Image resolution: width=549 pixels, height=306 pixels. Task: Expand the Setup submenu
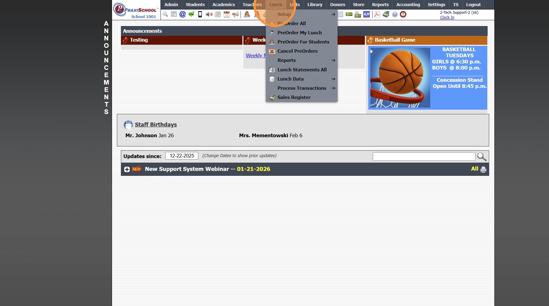302,14
